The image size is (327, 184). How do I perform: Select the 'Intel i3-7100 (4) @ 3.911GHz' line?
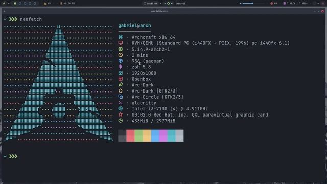point(170,109)
